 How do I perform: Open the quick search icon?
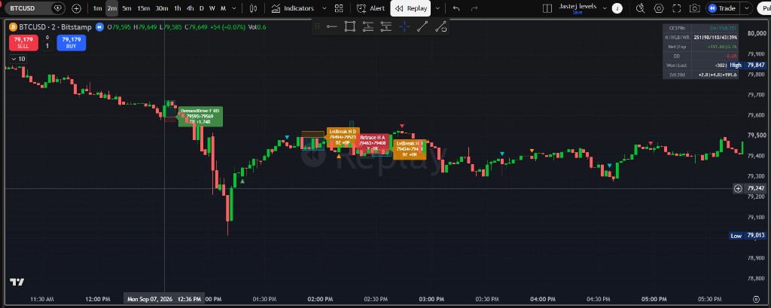coord(640,8)
